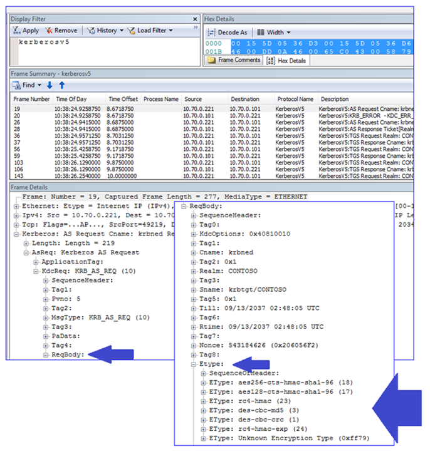This screenshot has height=454, width=430.
Task: Click Decode As in Hex Details
Action: coord(228,33)
